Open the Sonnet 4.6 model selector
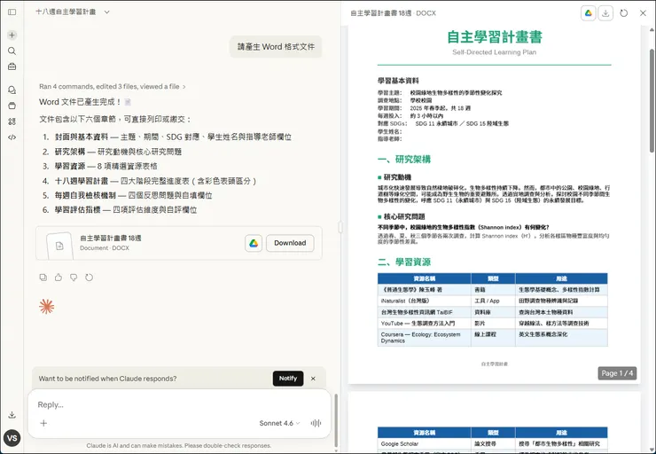656x454 pixels. (279, 423)
